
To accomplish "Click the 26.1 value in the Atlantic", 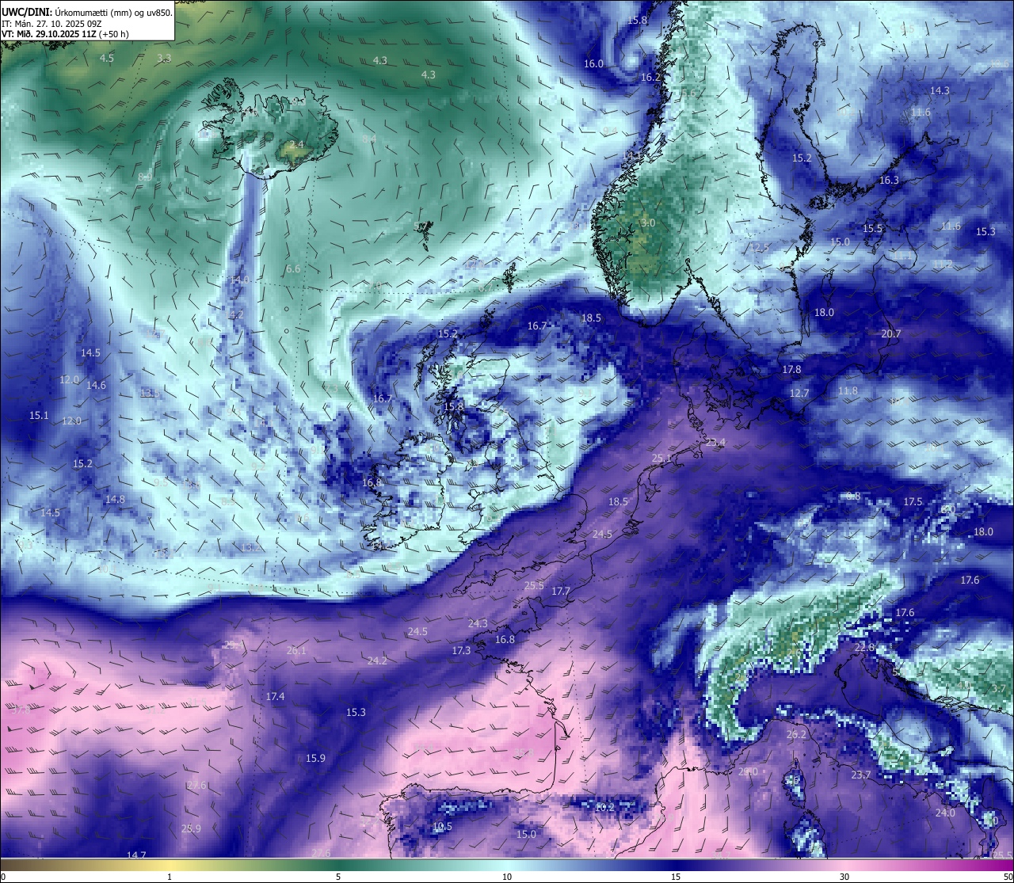I will [296, 651].
